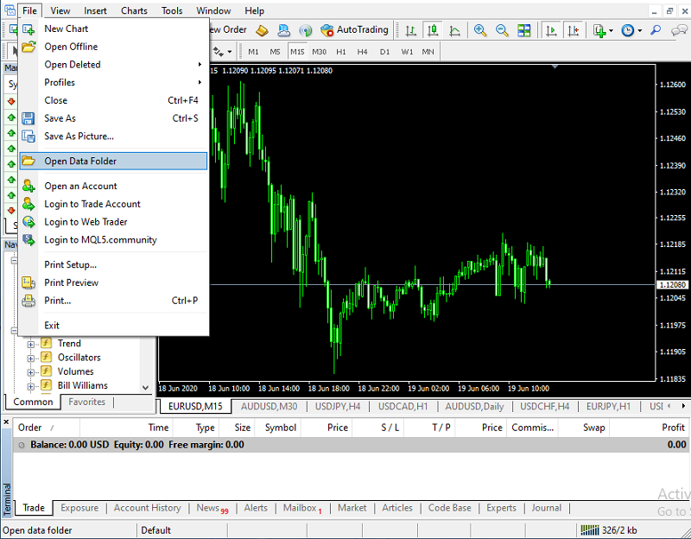Expand the Trend indicators node
This screenshot has width=691, height=539.
pyautogui.click(x=31, y=344)
